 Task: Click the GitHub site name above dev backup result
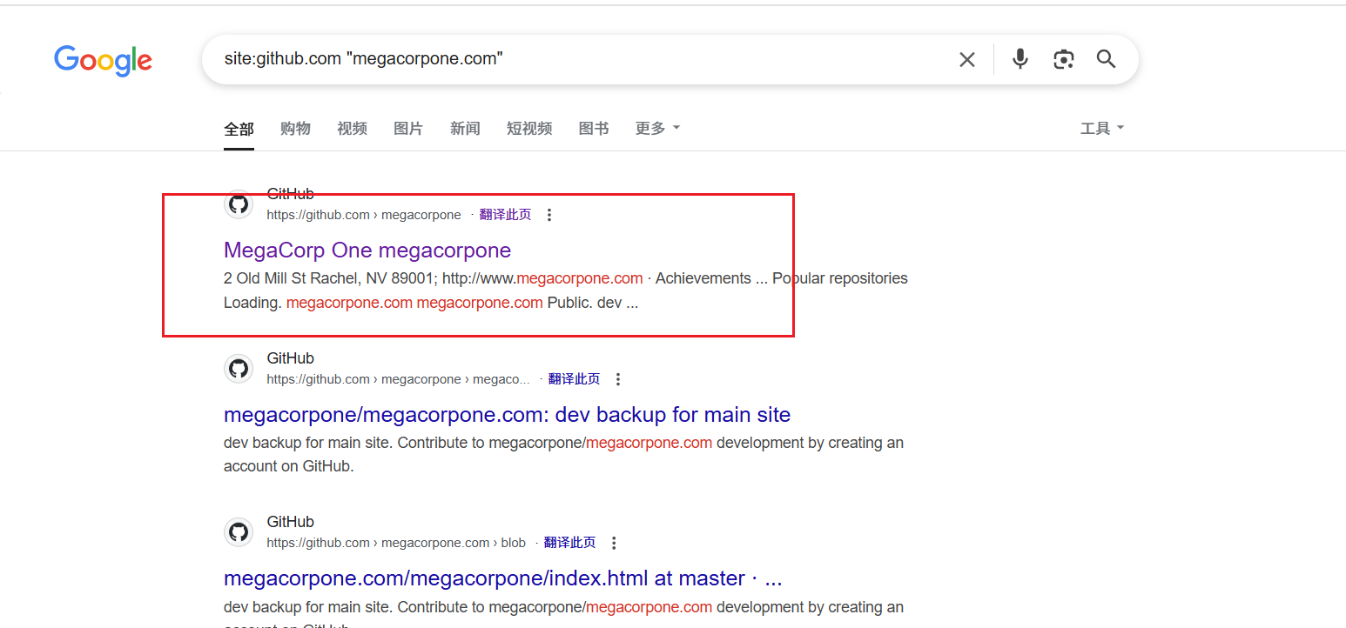click(x=290, y=358)
